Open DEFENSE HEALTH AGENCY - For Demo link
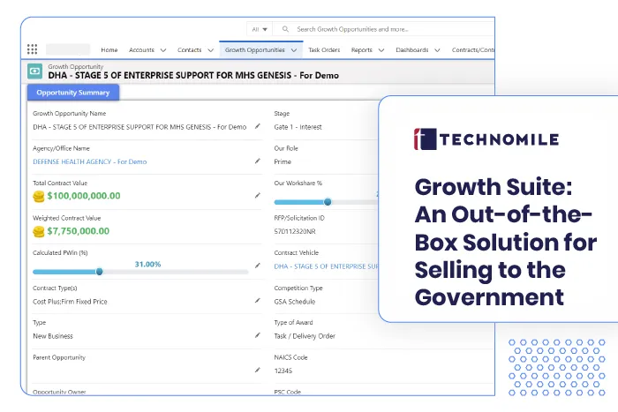The height and width of the screenshot is (412, 618). pyautogui.click(x=90, y=161)
